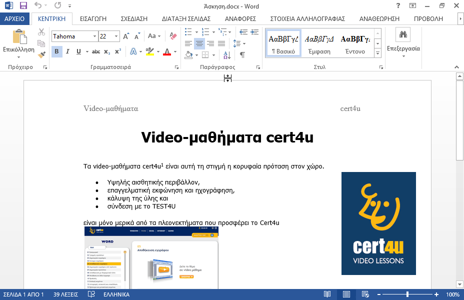This screenshot has height=300, width=464.
Task: Copy selection with the copy icon
Action: [41, 43]
